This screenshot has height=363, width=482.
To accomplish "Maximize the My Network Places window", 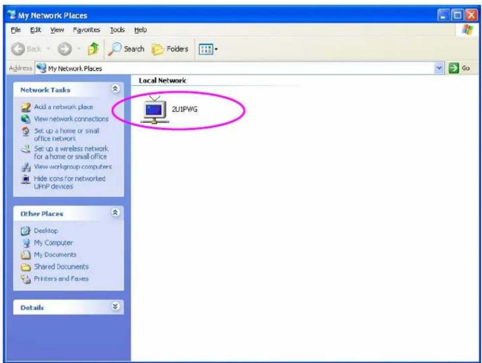I will (458, 15).
